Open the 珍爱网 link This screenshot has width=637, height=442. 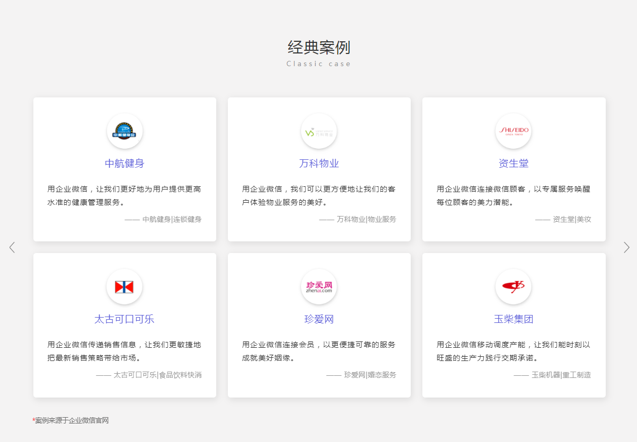tap(319, 319)
